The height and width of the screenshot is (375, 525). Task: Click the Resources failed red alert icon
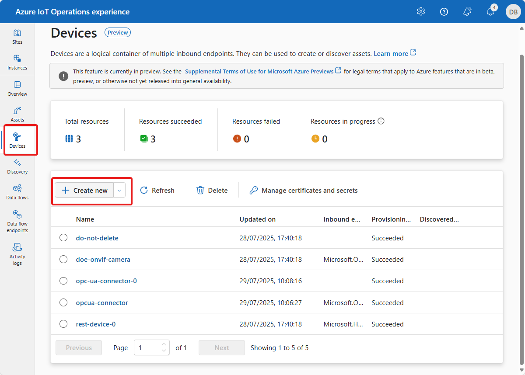point(237,139)
